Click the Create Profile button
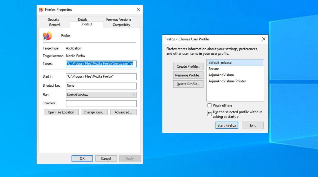This screenshot has width=318, height=177. pyautogui.click(x=188, y=66)
